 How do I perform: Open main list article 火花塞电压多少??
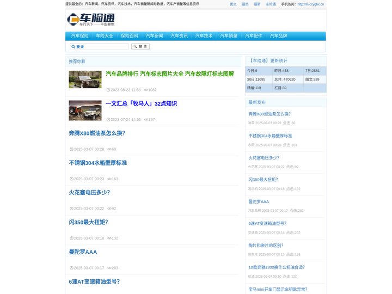pyautogui.click(x=89, y=193)
